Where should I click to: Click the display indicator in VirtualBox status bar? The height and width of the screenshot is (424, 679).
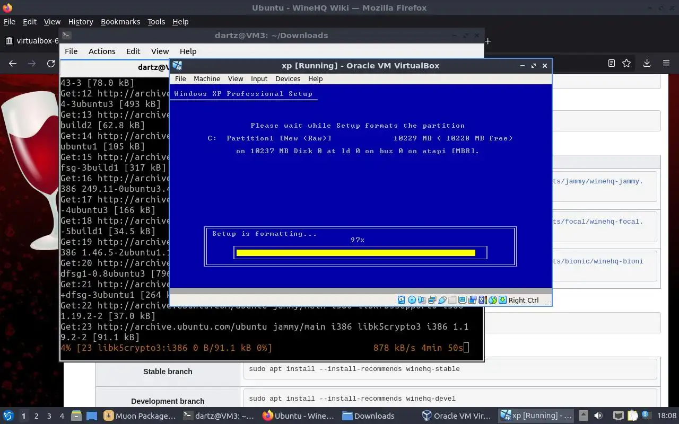click(463, 300)
